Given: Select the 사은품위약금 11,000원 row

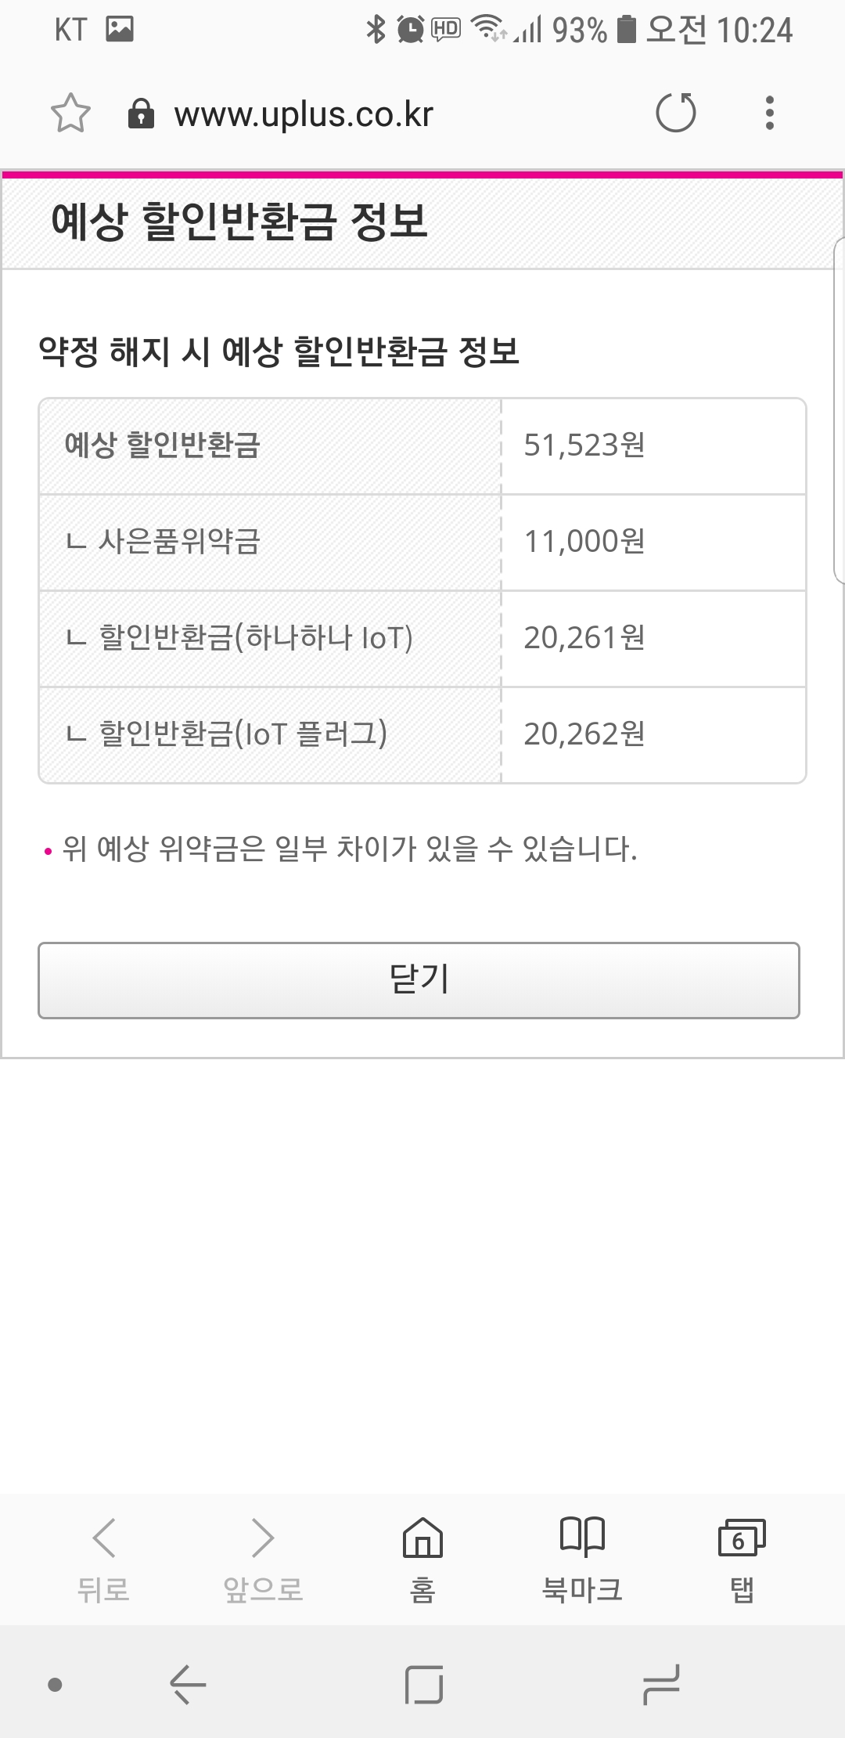Looking at the screenshot, I should click(422, 542).
